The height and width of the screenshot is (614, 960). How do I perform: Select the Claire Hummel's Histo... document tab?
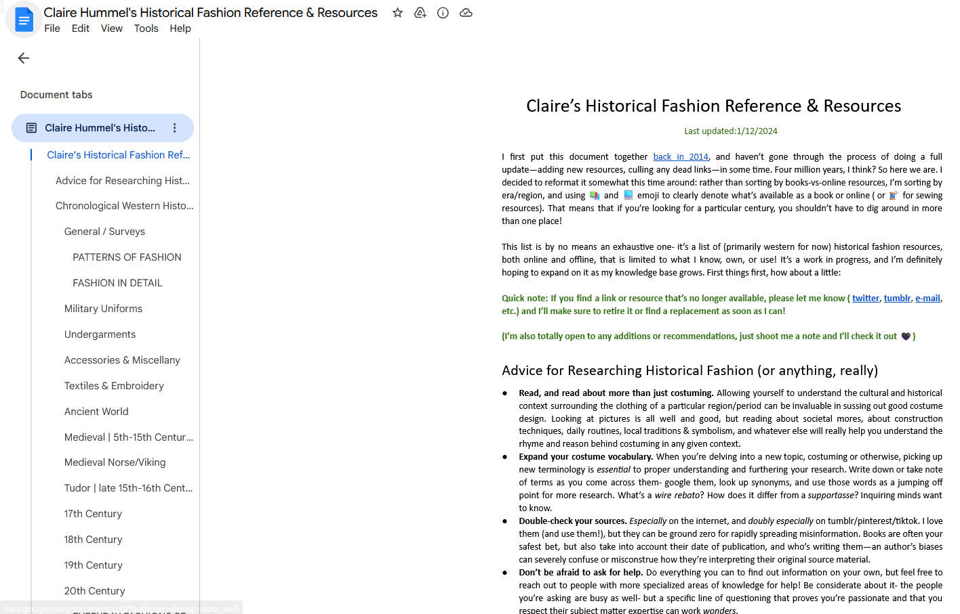tap(102, 128)
